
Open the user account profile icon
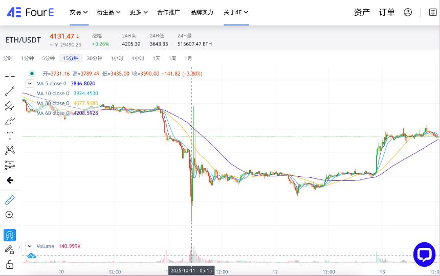pyautogui.click(x=408, y=12)
